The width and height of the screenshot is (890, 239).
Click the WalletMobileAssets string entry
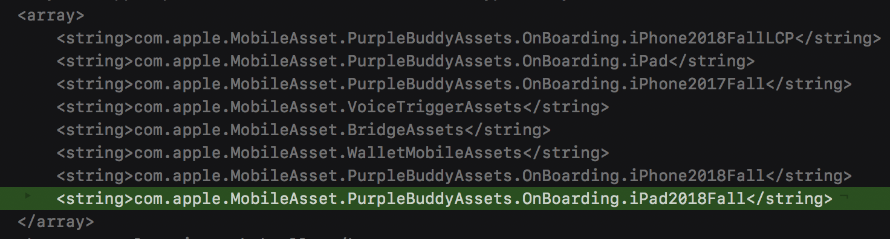pyautogui.click(x=333, y=153)
